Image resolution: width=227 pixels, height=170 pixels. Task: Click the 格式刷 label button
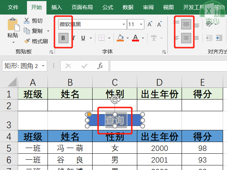(40, 41)
